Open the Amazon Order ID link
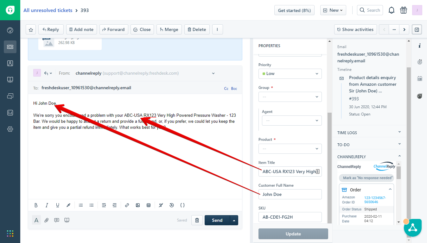Image resolution: width=427 pixels, height=243 pixels. pyautogui.click(x=375, y=200)
